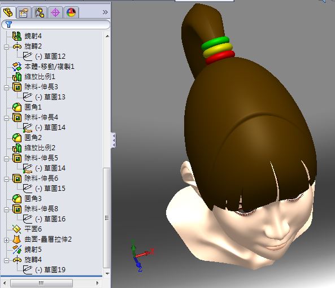Click tree scrollbar up arrow

click(107, 36)
